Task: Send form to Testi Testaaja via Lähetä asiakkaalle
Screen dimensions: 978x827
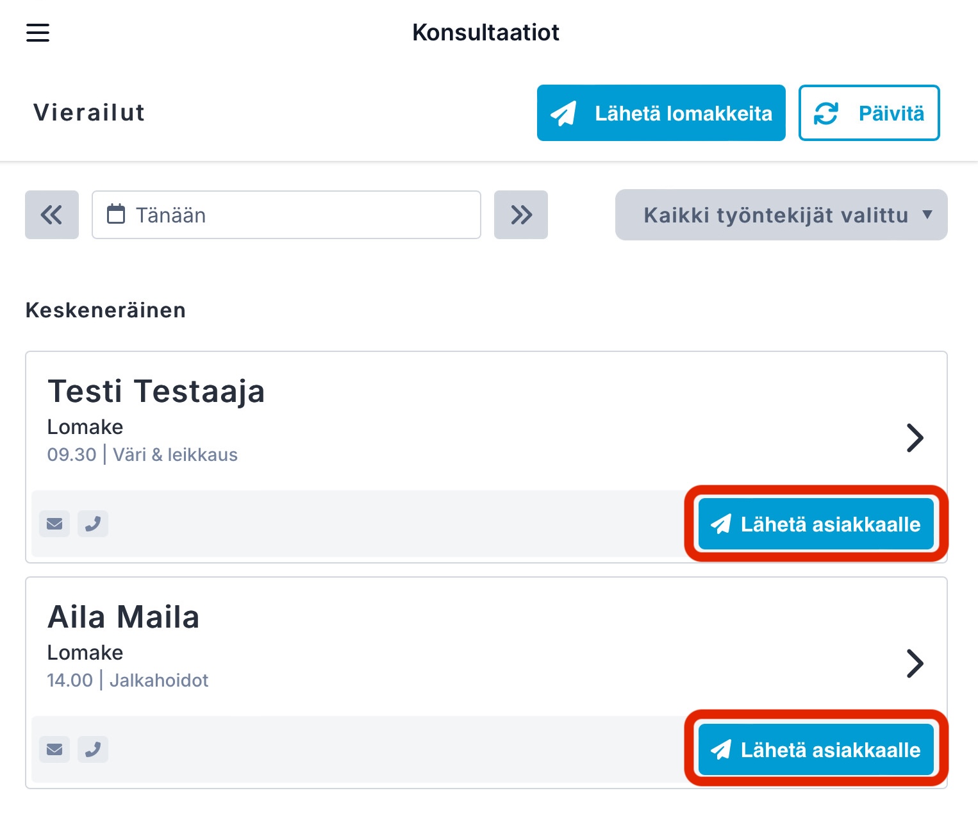Action: [816, 524]
